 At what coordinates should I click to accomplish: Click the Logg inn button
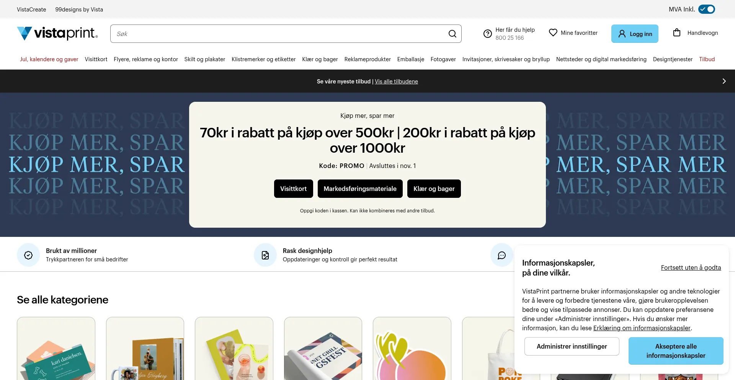coord(635,34)
